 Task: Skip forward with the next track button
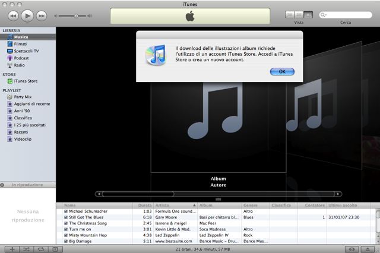coord(42,16)
